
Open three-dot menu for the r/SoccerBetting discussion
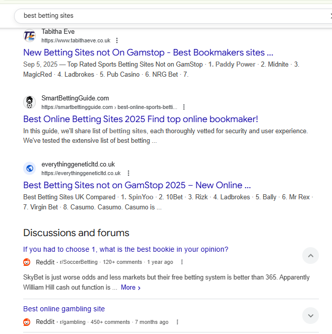[x=182, y=262]
